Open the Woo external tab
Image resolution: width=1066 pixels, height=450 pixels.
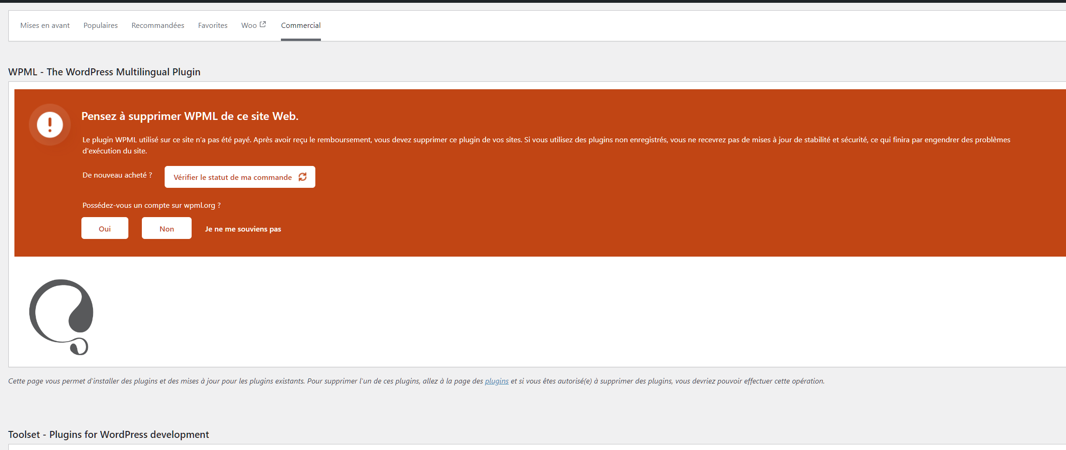click(253, 26)
